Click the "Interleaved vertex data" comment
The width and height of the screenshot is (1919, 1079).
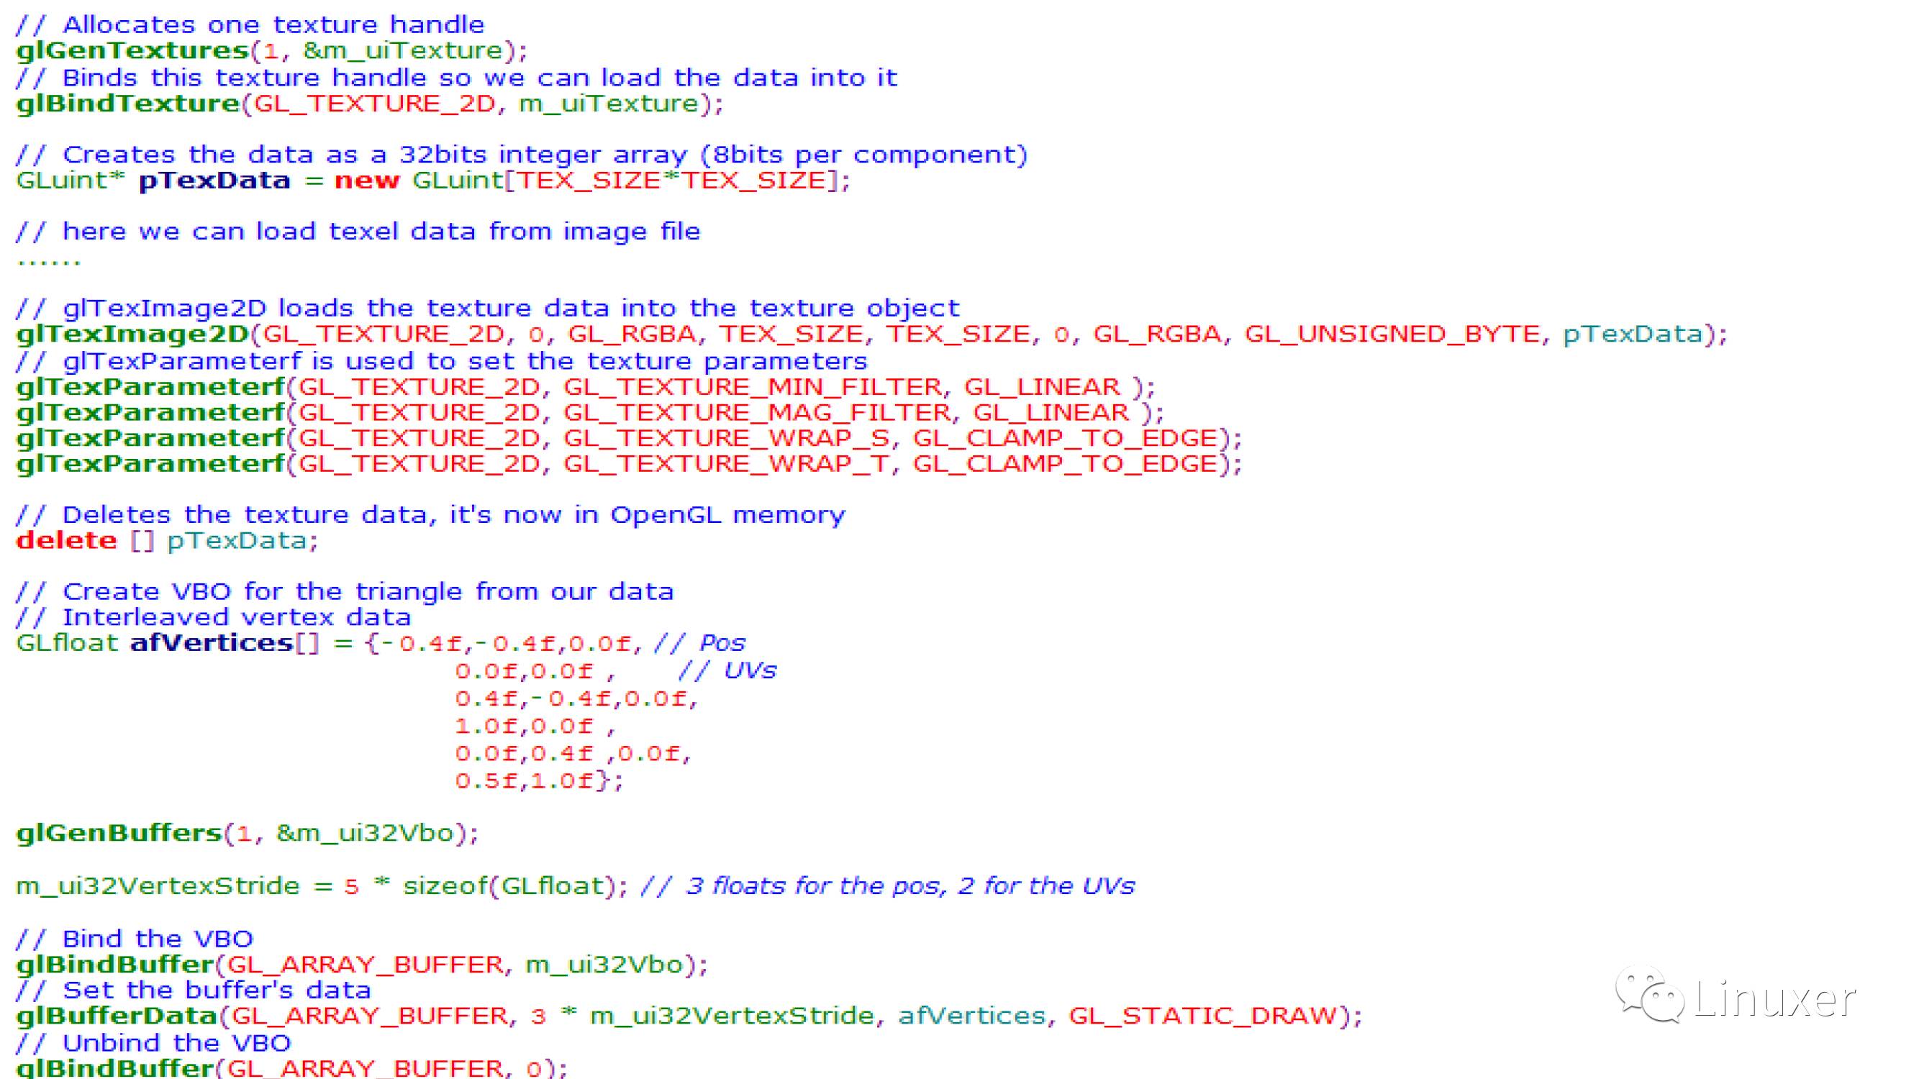click(x=213, y=616)
